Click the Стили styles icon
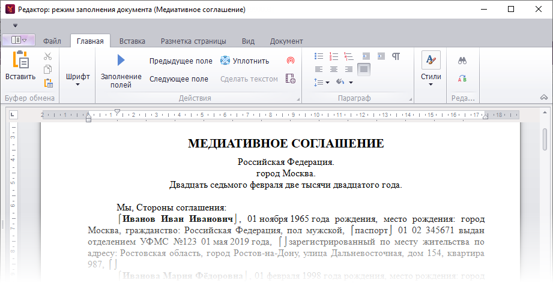Screen dimensions: 553x283 (x=431, y=60)
